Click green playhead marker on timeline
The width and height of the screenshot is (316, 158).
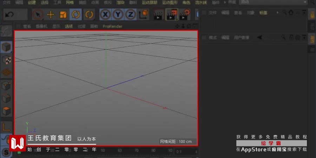click(x=19, y=153)
